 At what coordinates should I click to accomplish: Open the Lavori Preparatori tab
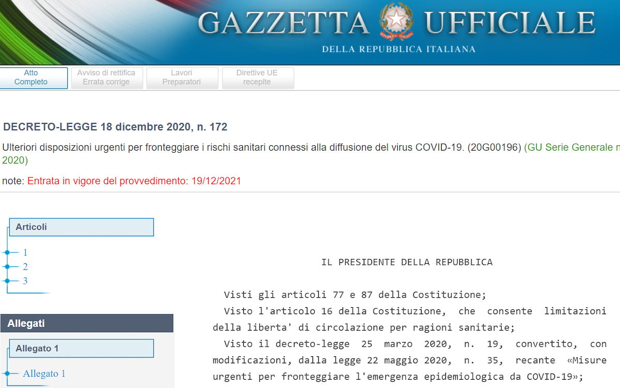(182, 78)
